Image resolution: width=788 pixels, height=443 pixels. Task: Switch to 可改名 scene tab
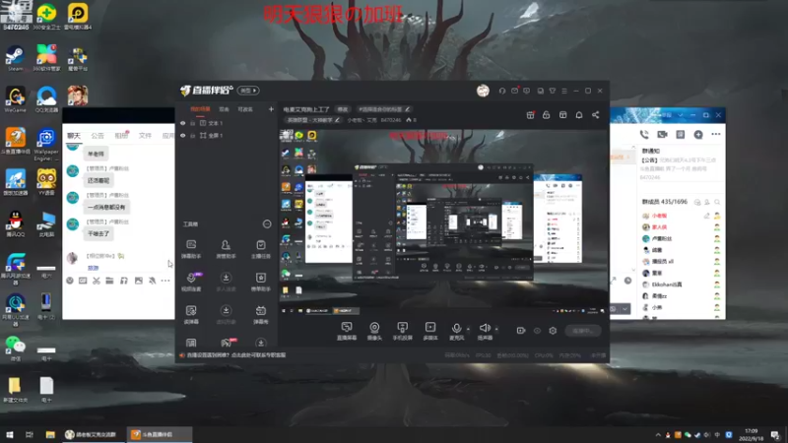(245, 109)
